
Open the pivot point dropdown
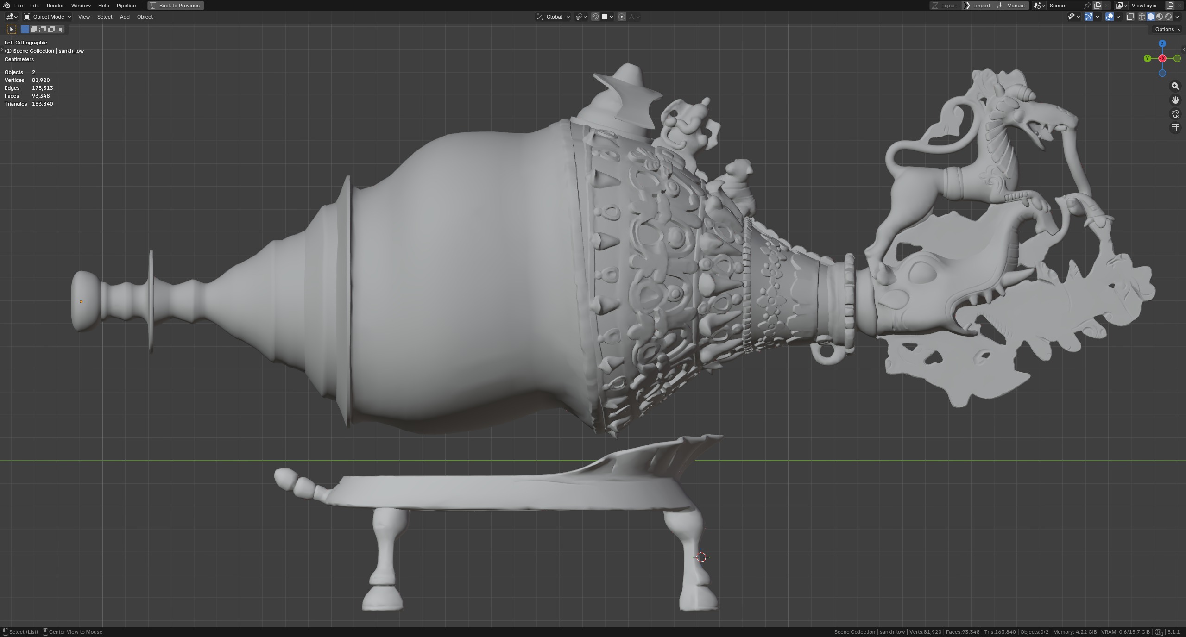point(581,17)
